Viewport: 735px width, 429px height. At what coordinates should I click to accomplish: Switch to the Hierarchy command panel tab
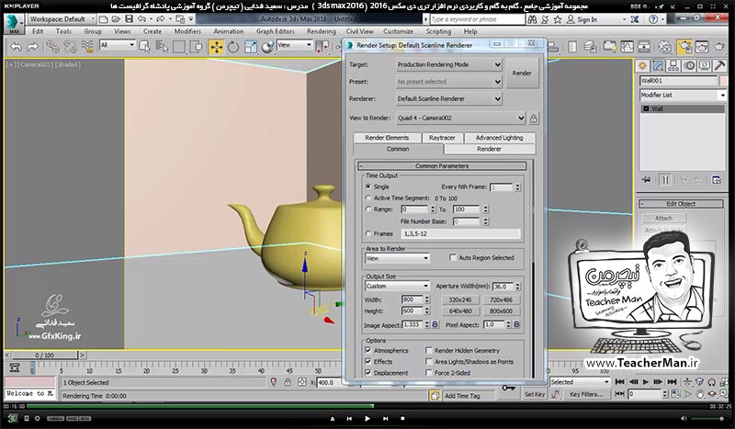point(673,65)
